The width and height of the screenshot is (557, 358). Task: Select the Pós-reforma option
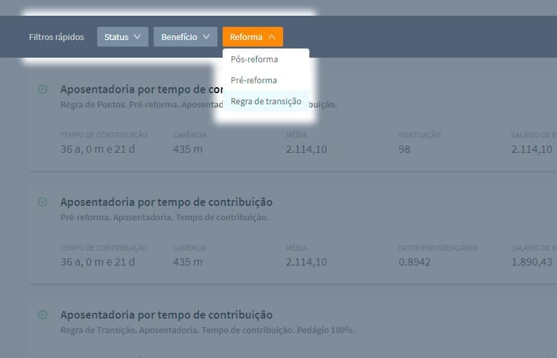click(x=266, y=59)
